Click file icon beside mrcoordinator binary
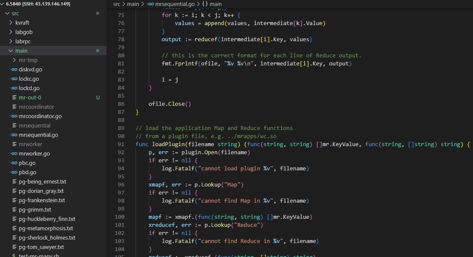Viewport: 473px width, 257px height. (x=14, y=107)
